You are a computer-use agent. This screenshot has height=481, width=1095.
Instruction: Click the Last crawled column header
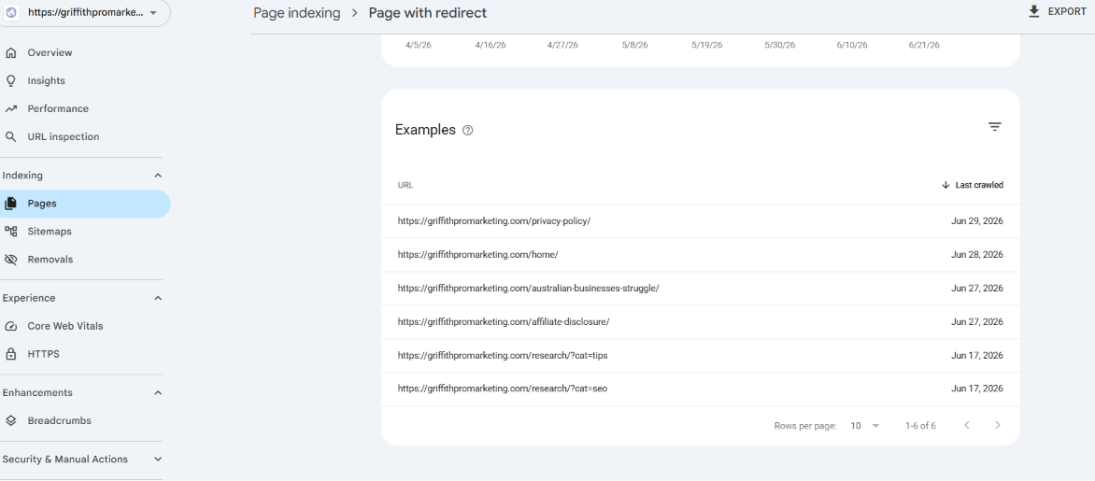[979, 185]
